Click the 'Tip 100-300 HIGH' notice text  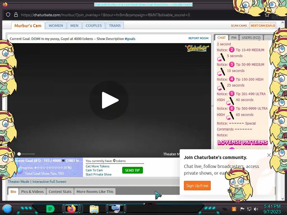(250, 79)
